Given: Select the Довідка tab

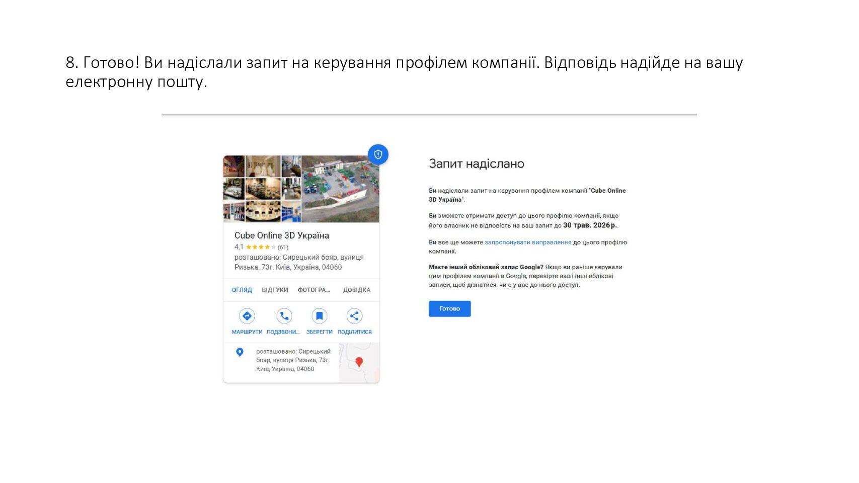Looking at the screenshot, I should coord(357,290).
